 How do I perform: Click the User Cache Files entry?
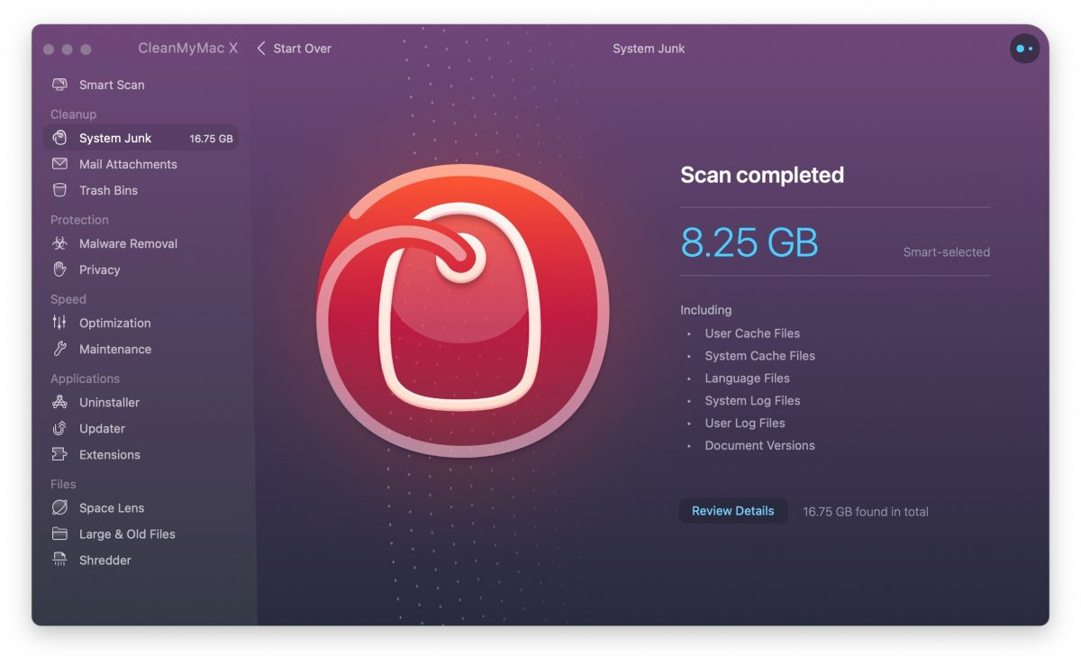pyautogui.click(x=752, y=333)
